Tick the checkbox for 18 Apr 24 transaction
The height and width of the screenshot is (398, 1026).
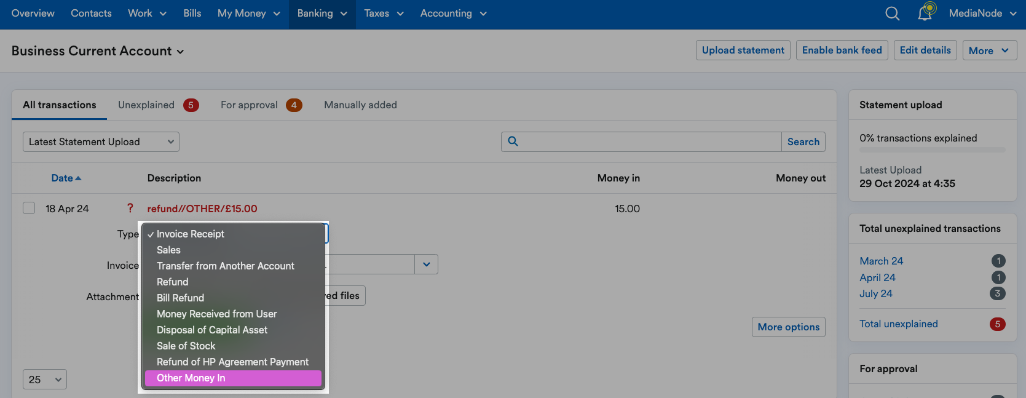point(29,208)
